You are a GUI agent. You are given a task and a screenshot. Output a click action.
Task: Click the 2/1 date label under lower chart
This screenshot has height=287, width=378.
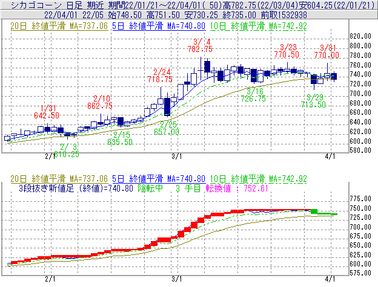pyautogui.click(x=50, y=279)
